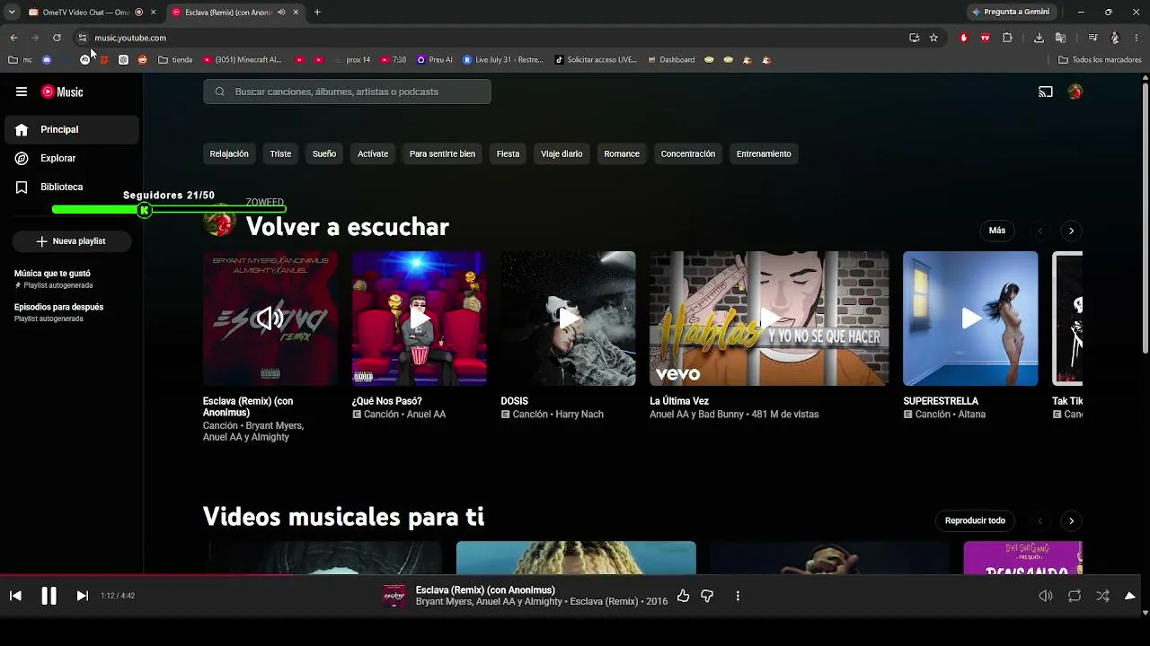
Task: Click Más beside Volver a escuchar
Action: [x=997, y=231]
